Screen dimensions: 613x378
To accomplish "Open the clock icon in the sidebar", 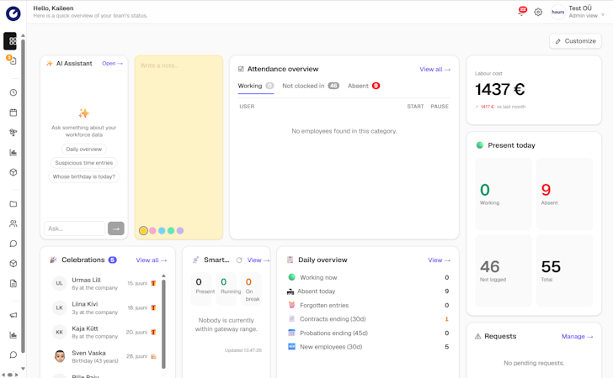I will (x=13, y=92).
